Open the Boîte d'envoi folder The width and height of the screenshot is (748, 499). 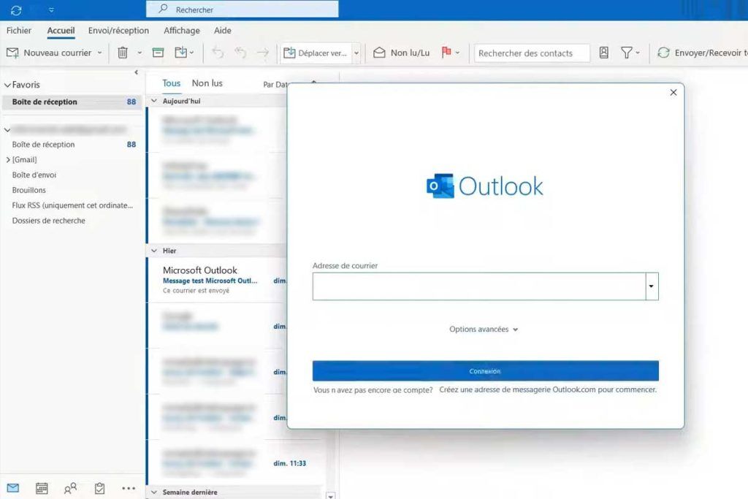tap(34, 175)
